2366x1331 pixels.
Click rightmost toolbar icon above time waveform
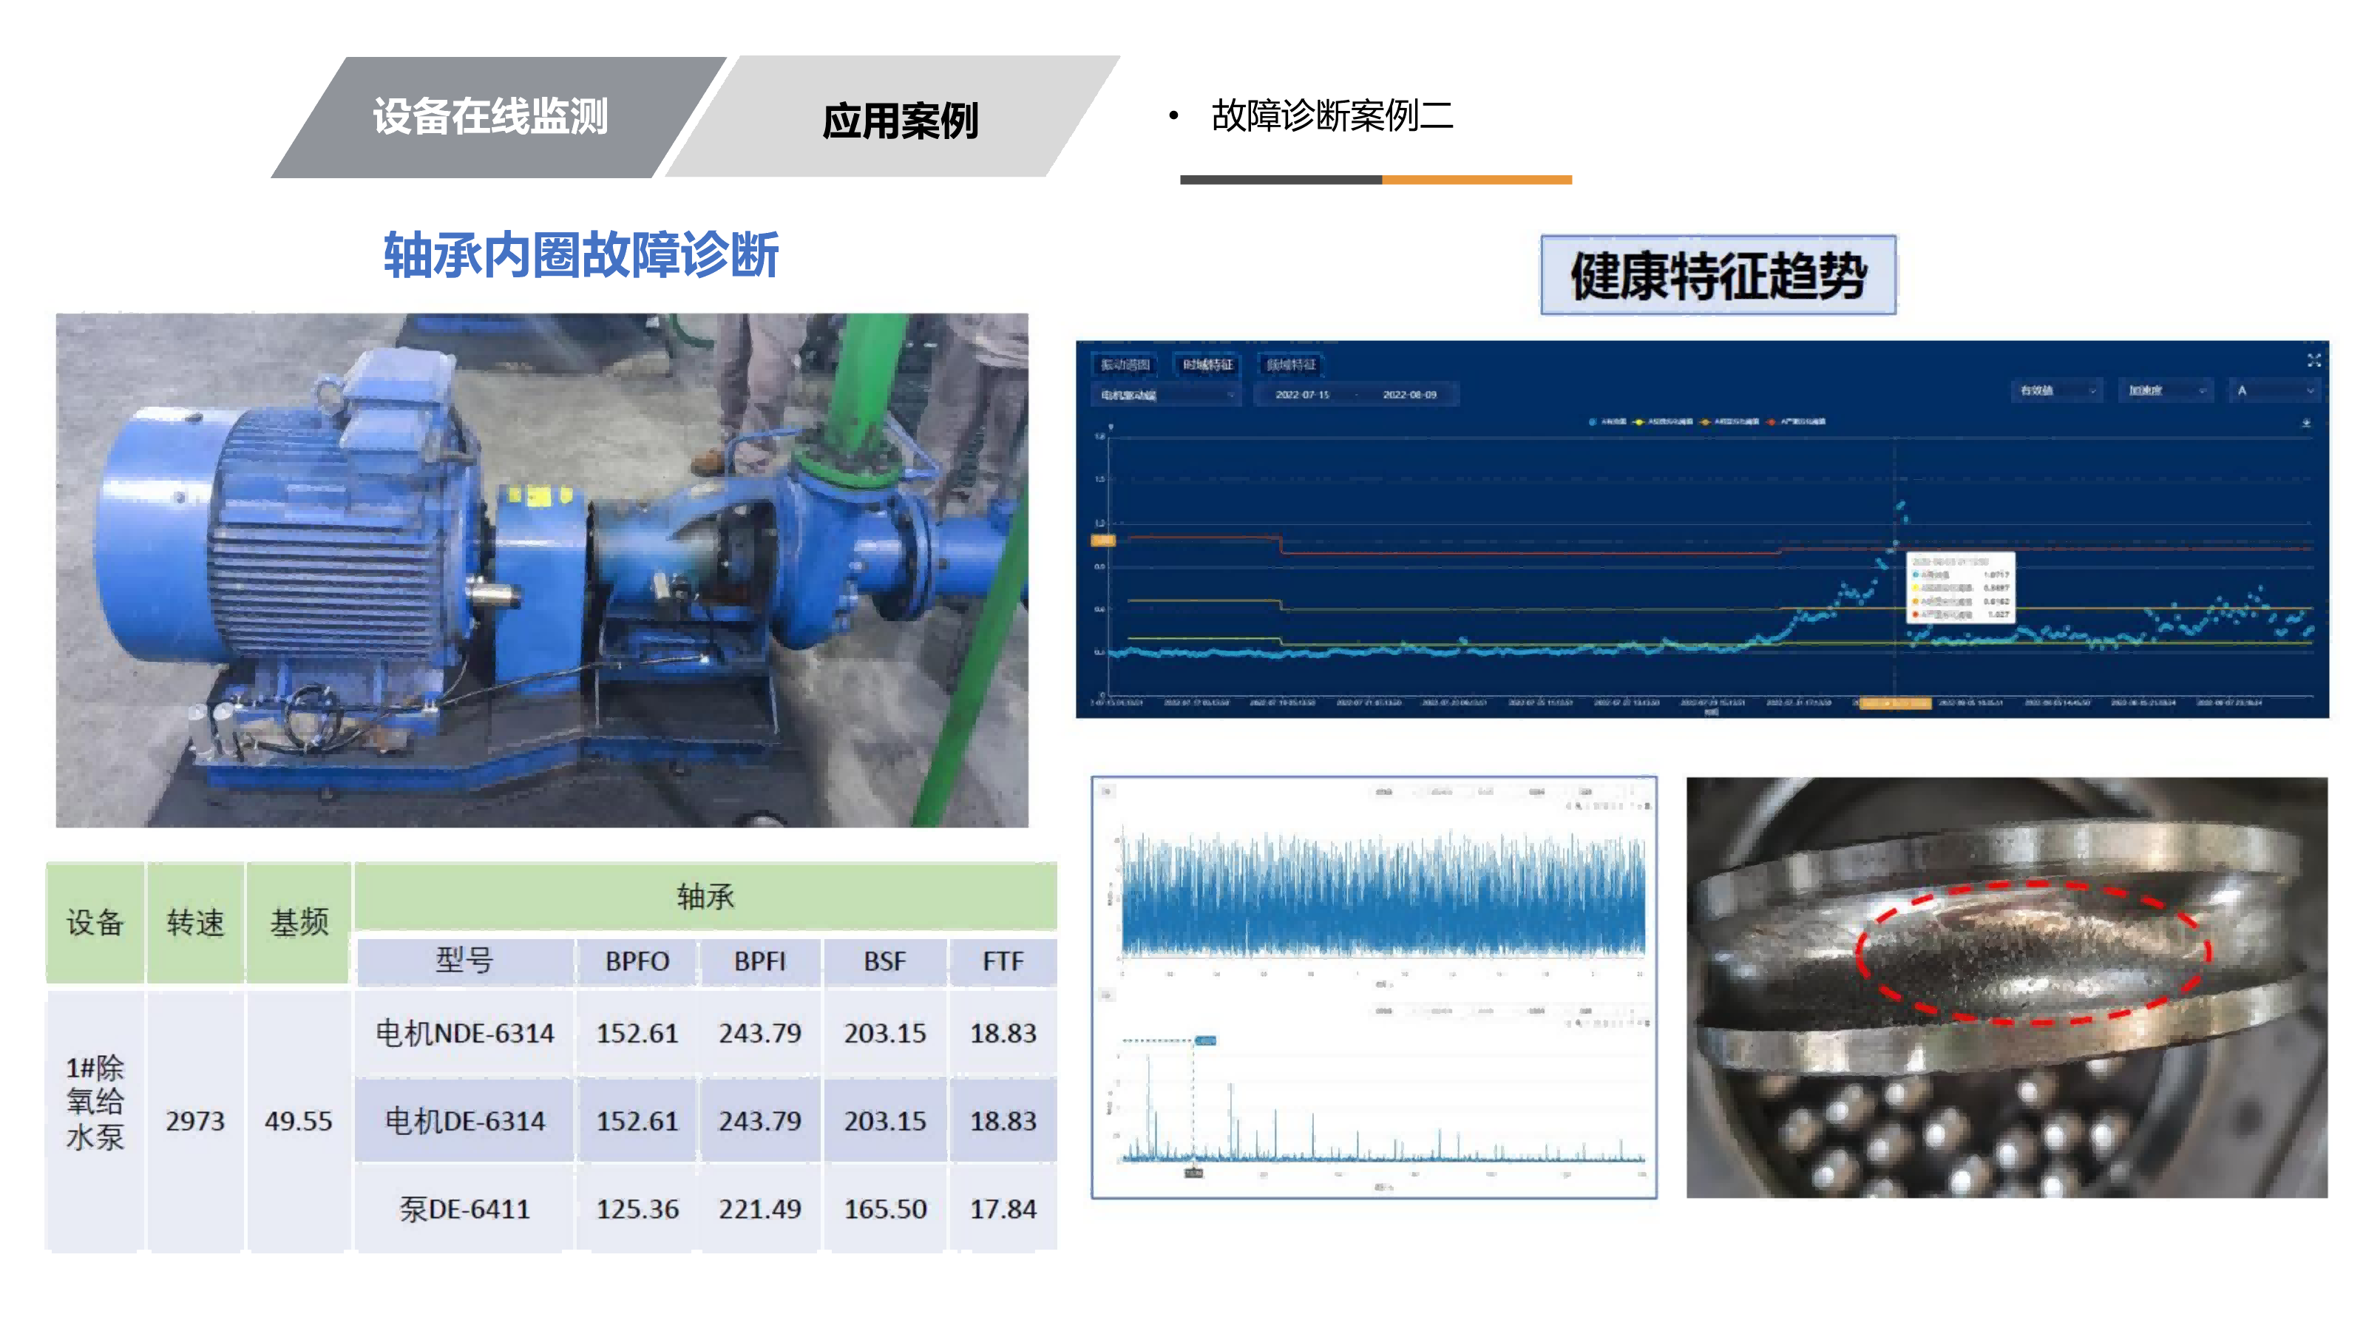[x=1650, y=807]
